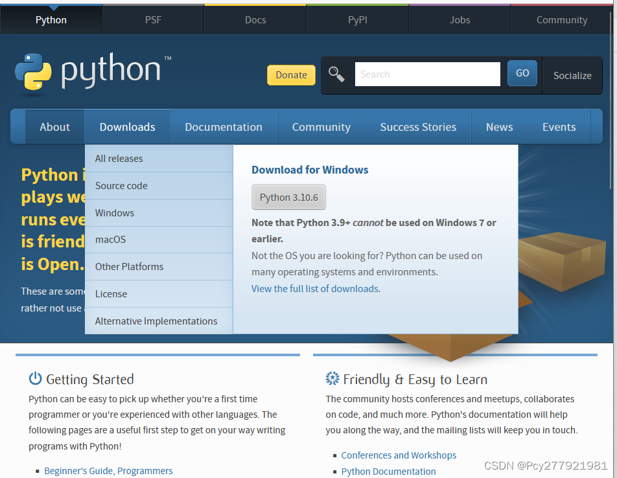The height and width of the screenshot is (478, 617).
Task: Go to the PyPI top tab
Action: pos(357,19)
